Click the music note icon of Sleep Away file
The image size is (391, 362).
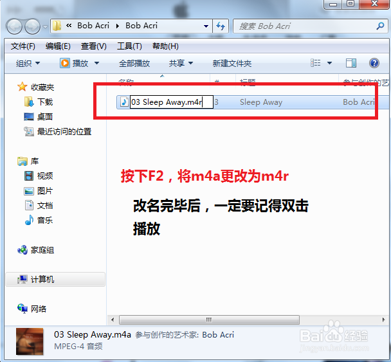tap(124, 102)
